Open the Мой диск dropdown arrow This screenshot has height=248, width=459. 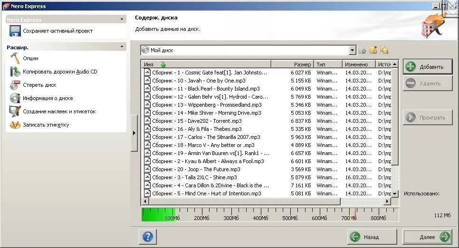pyautogui.click(x=352, y=50)
